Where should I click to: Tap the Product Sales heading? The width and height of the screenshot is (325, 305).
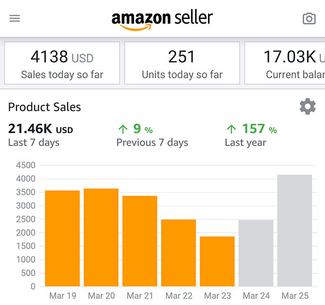click(x=44, y=107)
